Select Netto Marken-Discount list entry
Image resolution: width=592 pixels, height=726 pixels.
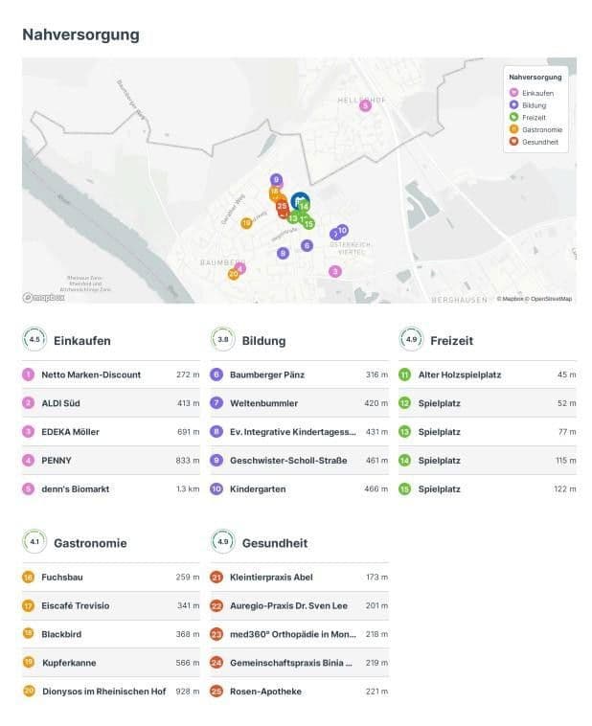[x=91, y=374]
